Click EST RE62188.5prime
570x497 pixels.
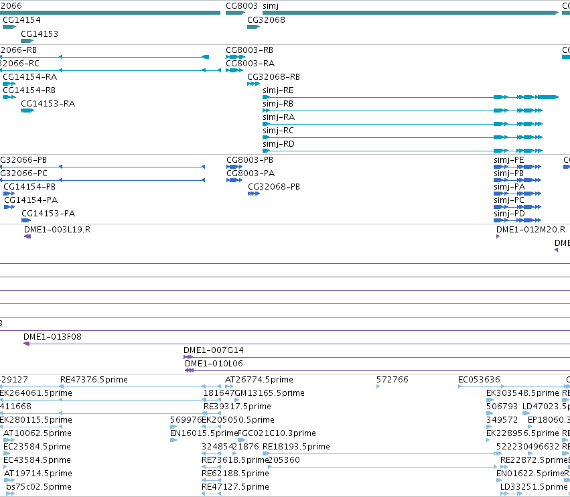pyautogui.click(x=235, y=474)
